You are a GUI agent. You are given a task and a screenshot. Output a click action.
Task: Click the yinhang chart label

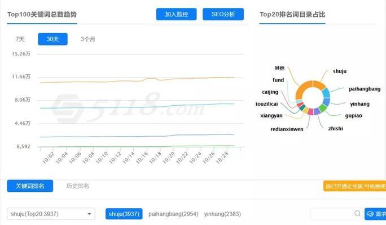click(x=359, y=104)
